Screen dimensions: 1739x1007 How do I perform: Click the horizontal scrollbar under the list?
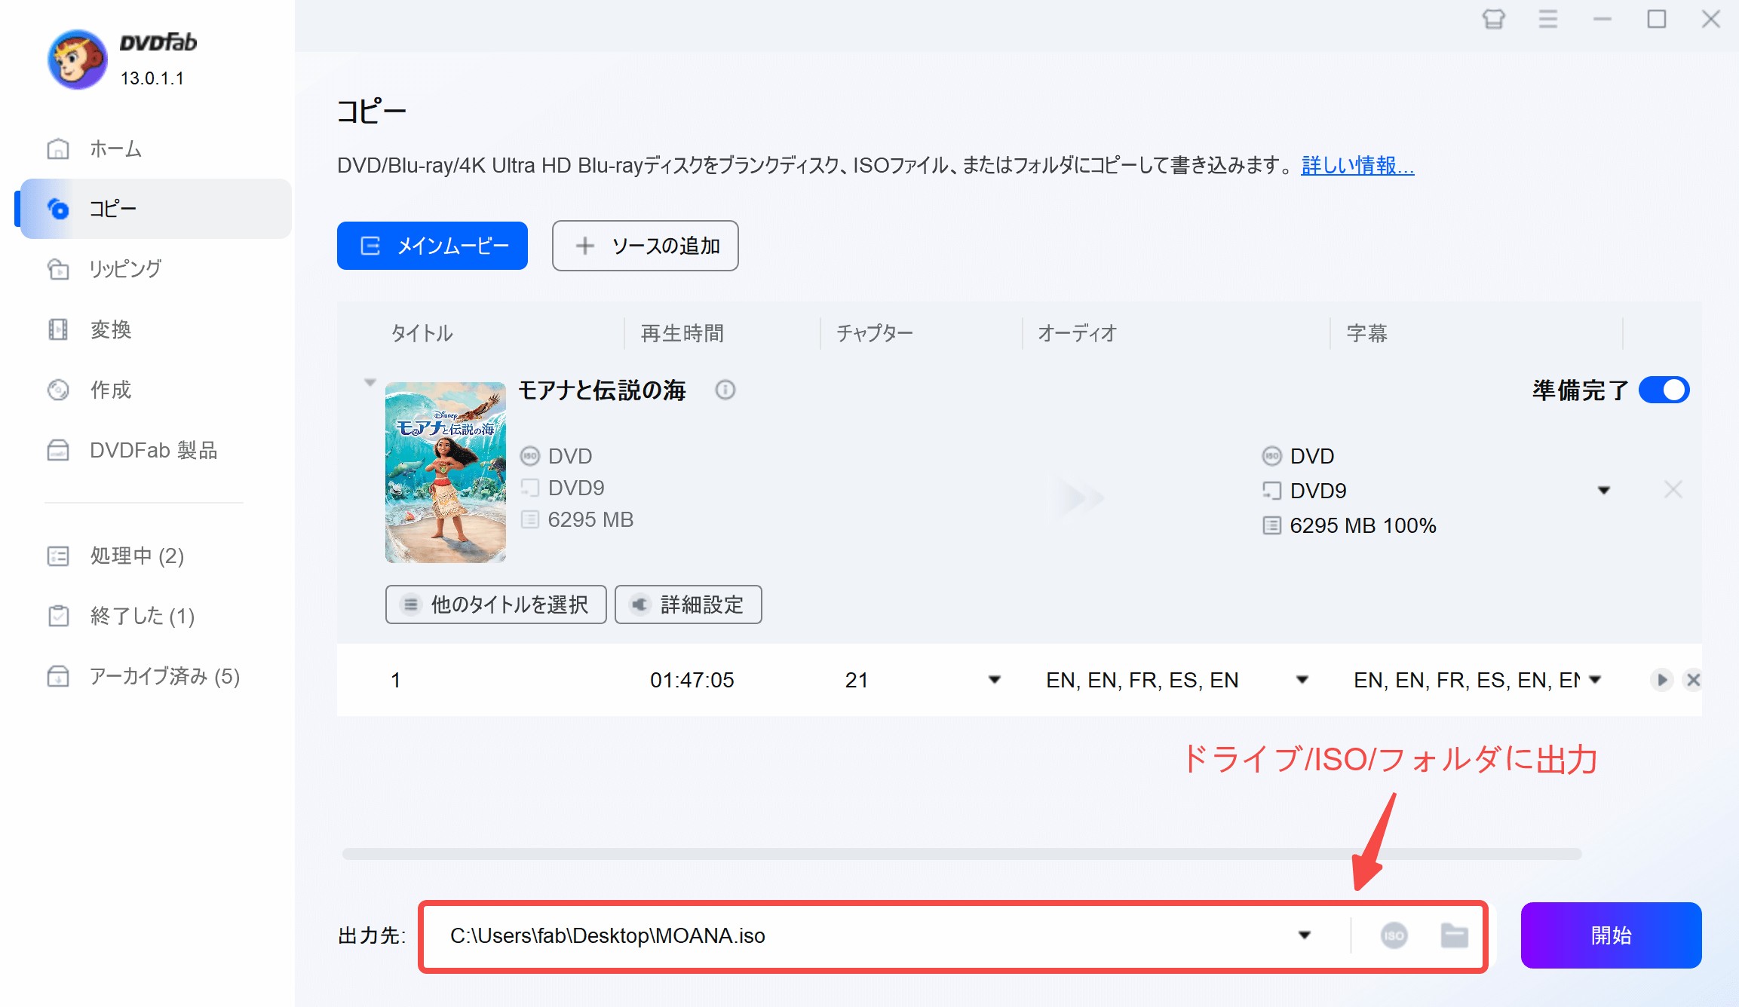[x=962, y=854]
